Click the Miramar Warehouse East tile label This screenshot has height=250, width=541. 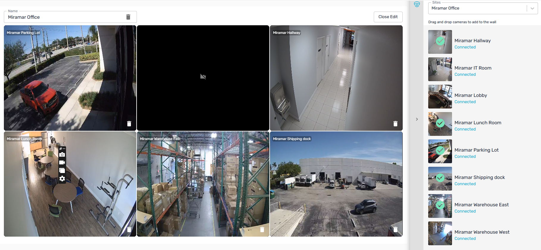pyautogui.click(x=160, y=139)
